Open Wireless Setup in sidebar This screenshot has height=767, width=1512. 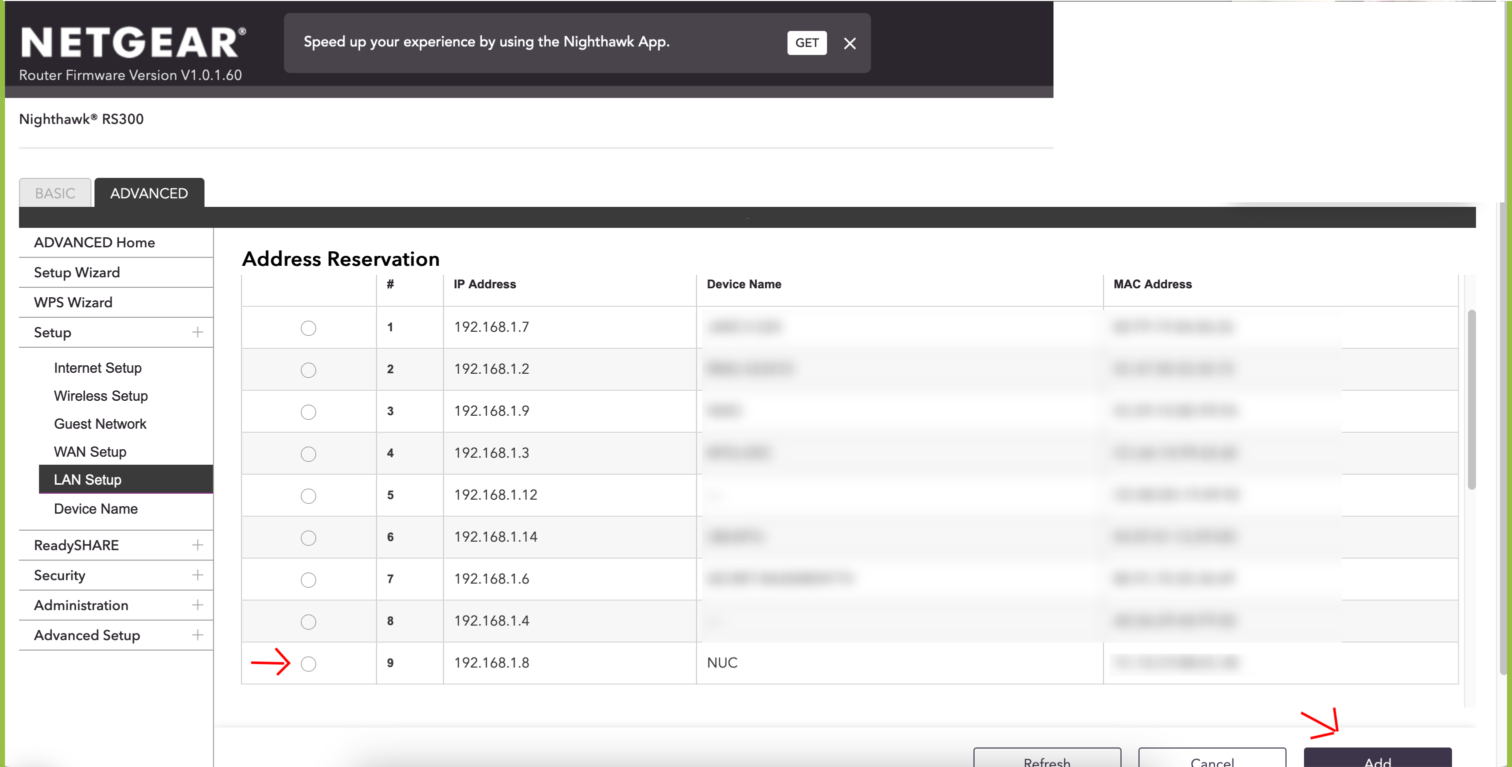pos(101,396)
